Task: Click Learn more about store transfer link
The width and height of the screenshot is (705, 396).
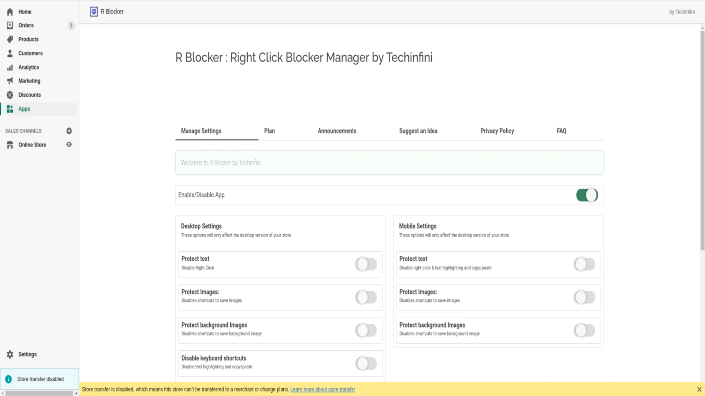Action: tap(323, 389)
